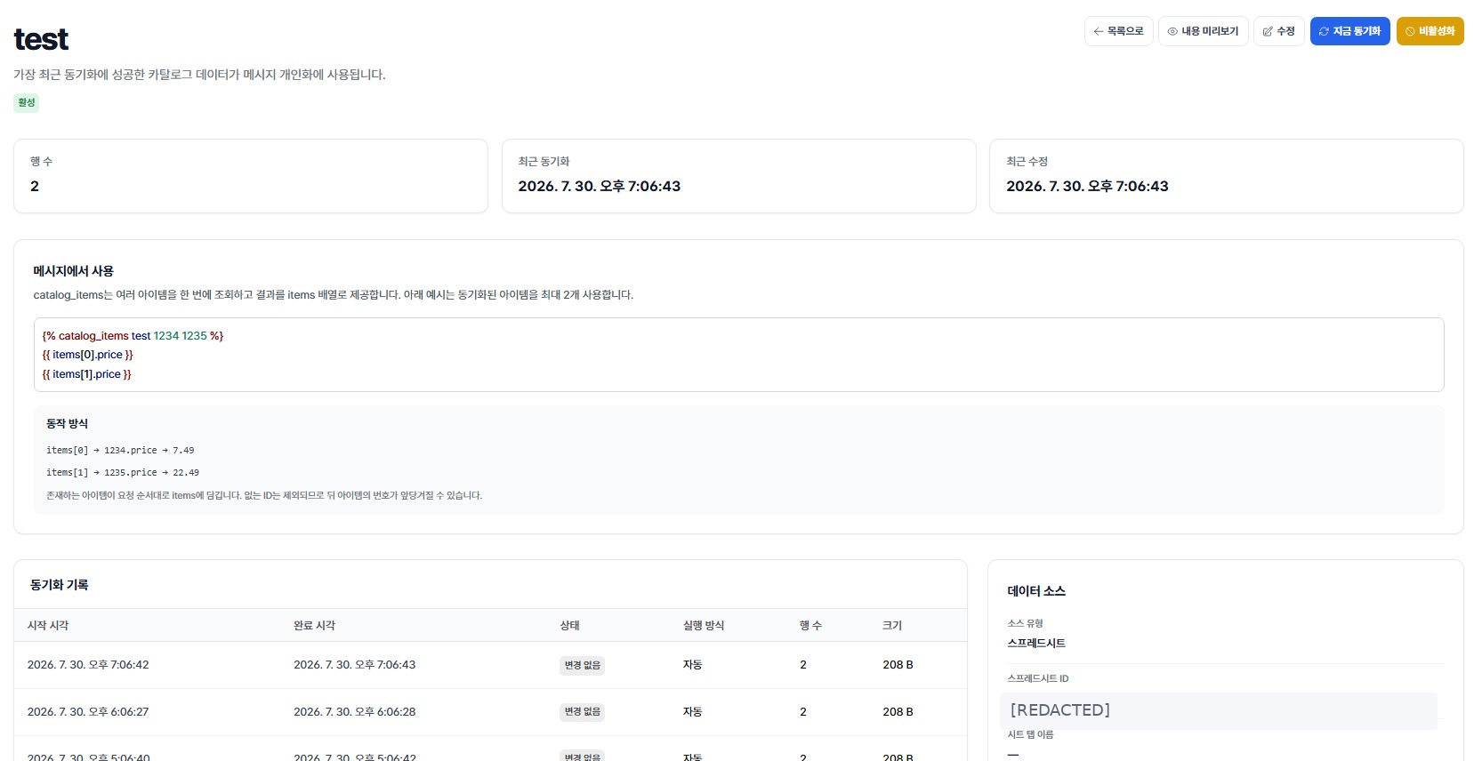1474x761 pixels.
Task: Click the 1234.price → 7.49 mapping line
Action: point(120,451)
